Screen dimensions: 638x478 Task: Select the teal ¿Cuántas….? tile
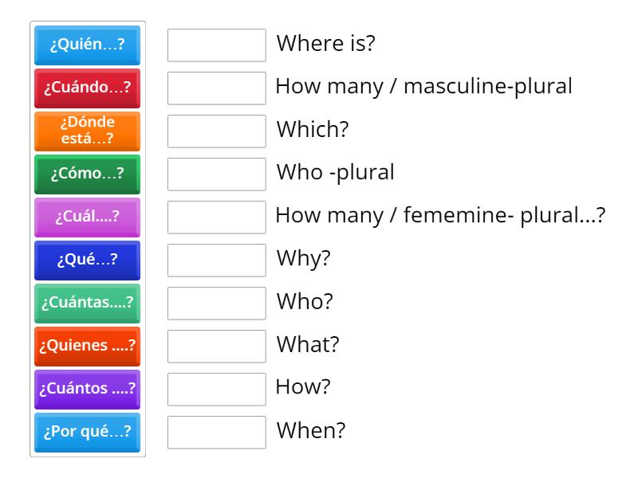[88, 303]
